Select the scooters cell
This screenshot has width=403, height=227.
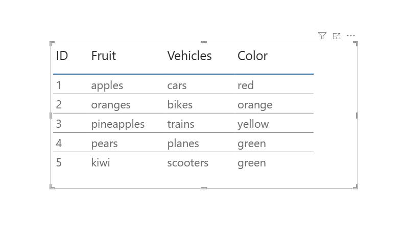pyautogui.click(x=188, y=163)
